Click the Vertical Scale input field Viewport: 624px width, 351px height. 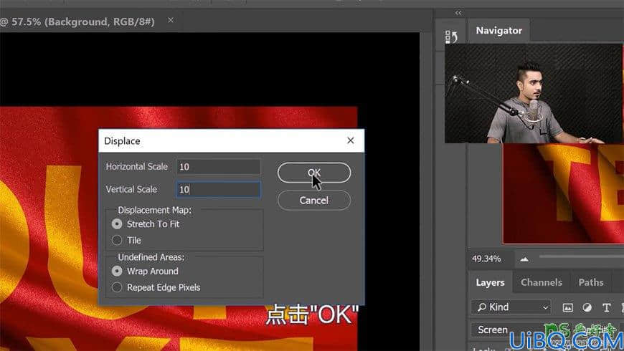point(219,189)
